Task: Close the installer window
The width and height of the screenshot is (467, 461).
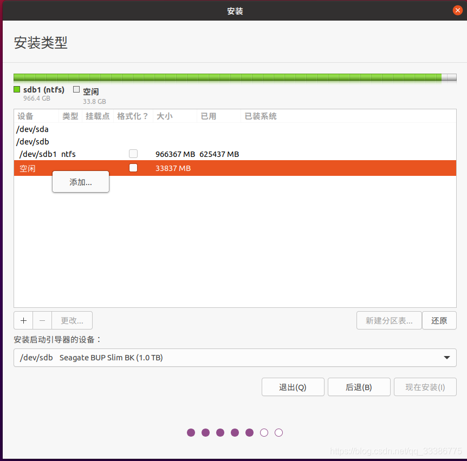Action: pyautogui.click(x=457, y=10)
